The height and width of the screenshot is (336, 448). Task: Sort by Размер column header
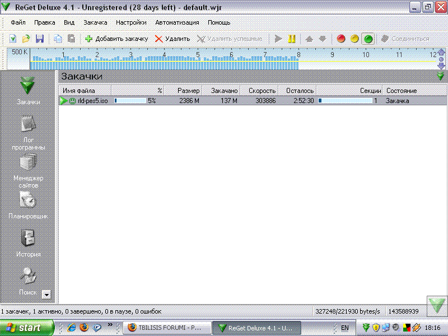pos(183,91)
